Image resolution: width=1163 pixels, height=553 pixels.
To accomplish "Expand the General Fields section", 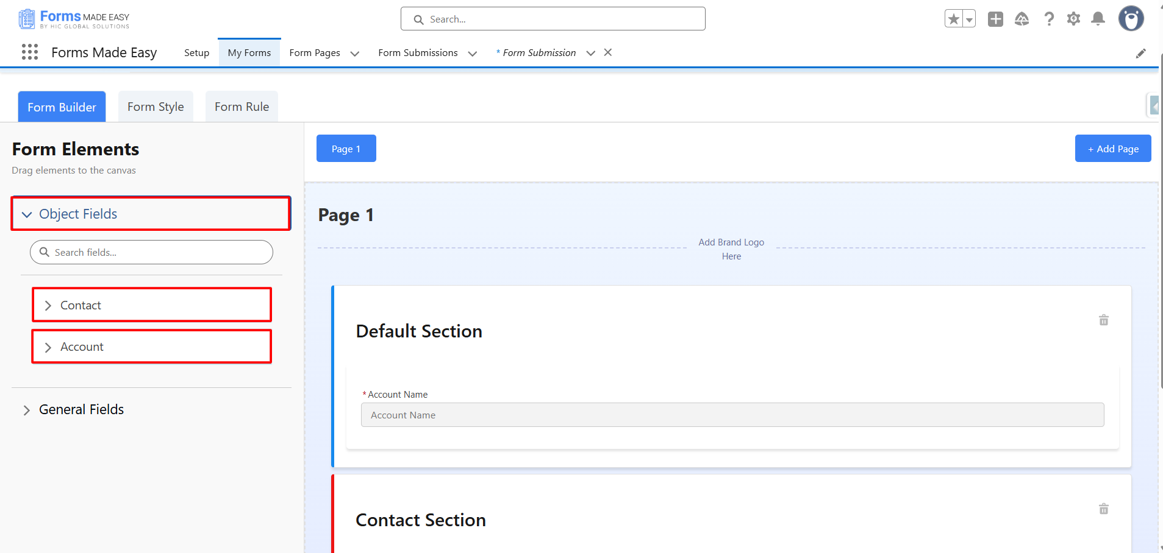I will [x=27, y=410].
